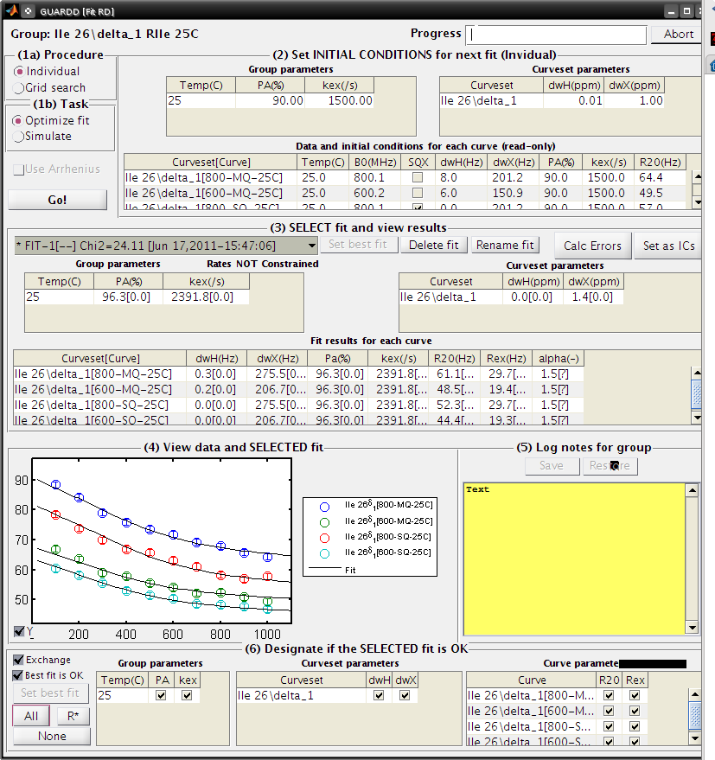715x760 pixels.
Task: Open the FIT-1 fit selection dropdown
Action: 166,246
